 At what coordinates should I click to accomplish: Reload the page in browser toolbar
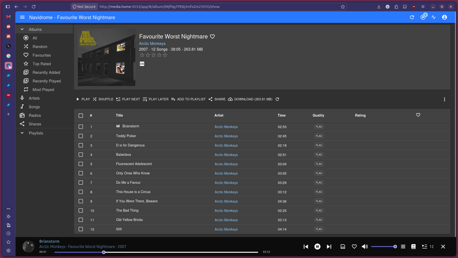point(33,7)
